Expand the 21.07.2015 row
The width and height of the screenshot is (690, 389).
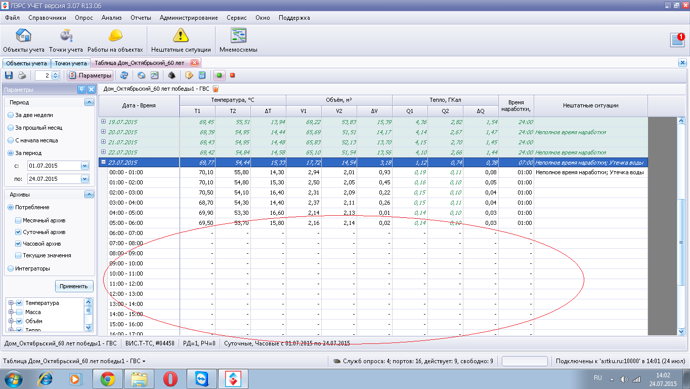click(x=104, y=142)
